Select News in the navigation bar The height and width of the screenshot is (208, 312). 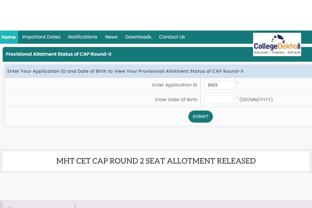(111, 37)
